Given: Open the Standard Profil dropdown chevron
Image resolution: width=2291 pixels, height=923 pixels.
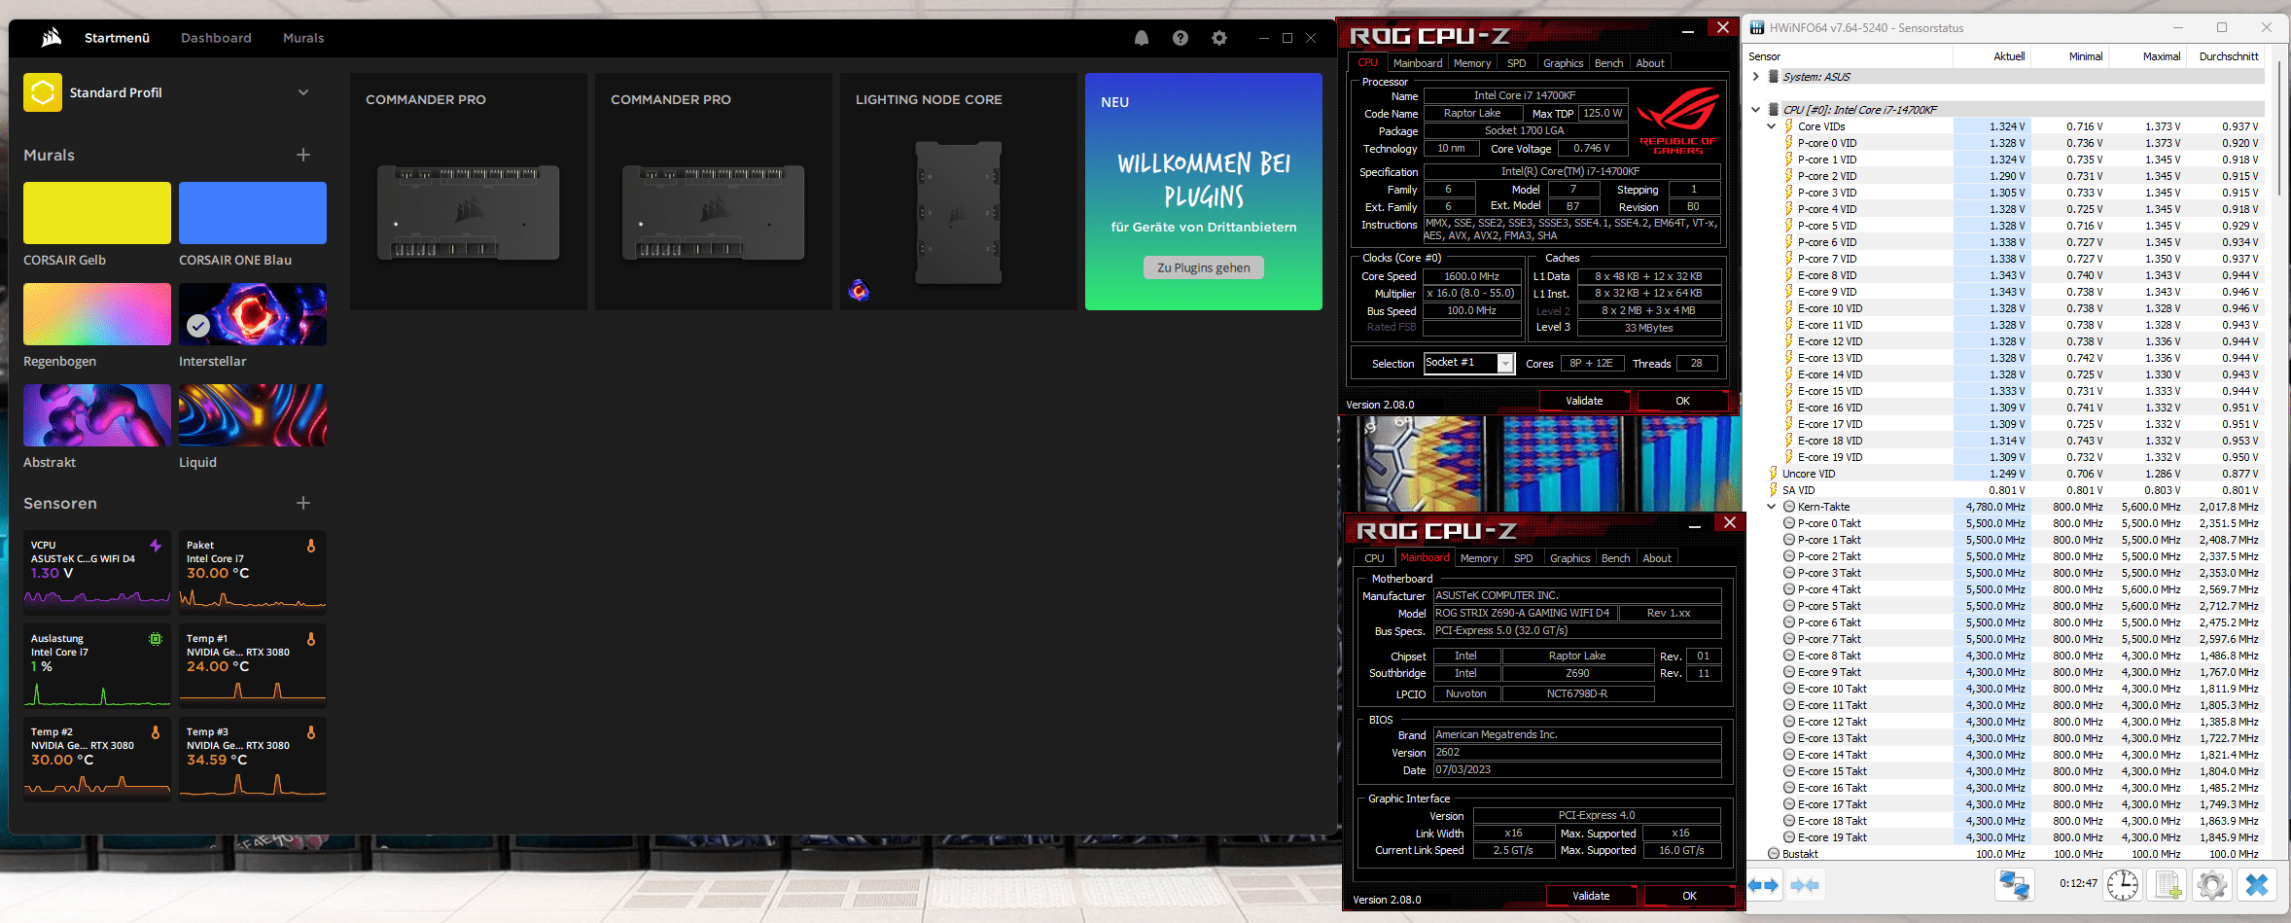Looking at the screenshot, I should tap(303, 92).
